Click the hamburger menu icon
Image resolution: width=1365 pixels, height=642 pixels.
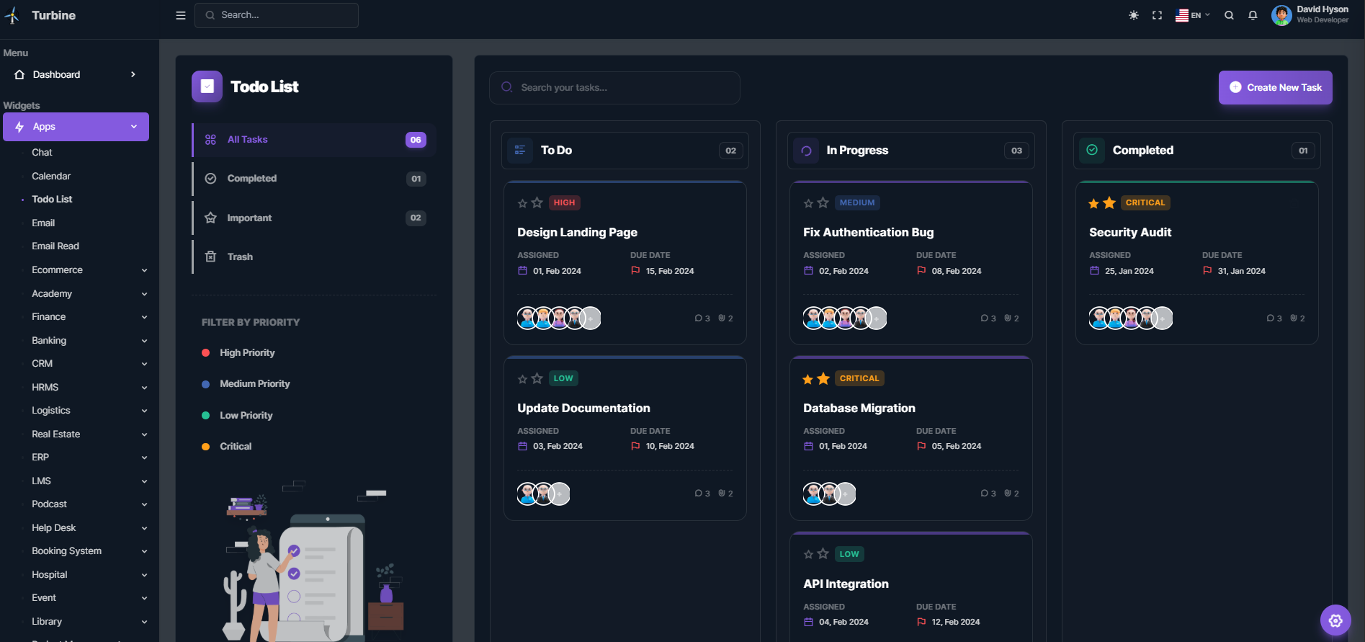click(181, 15)
